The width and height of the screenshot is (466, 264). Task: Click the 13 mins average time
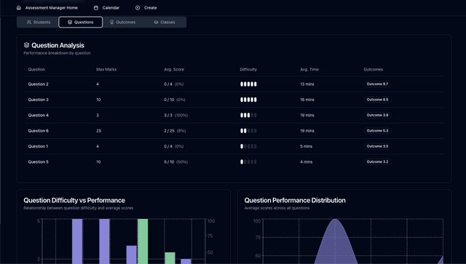coord(307,84)
